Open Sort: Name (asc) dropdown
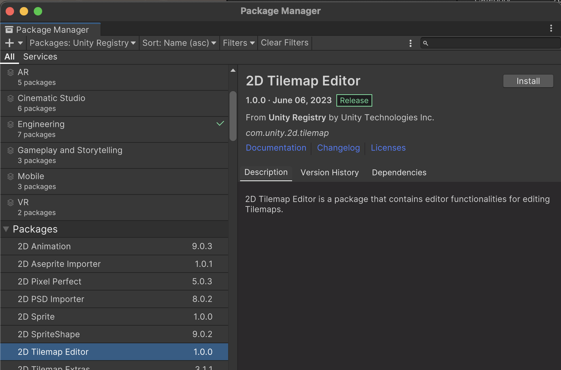Viewport: 561px width, 370px height. pyautogui.click(x=179, y=43)
